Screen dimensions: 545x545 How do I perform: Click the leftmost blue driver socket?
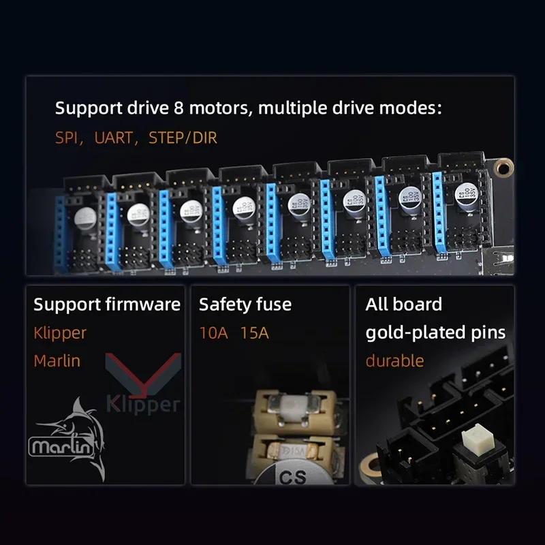tap(61, 234)
